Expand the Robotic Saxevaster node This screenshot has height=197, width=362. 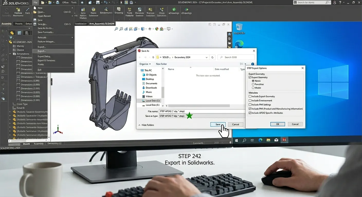(10, 116)
